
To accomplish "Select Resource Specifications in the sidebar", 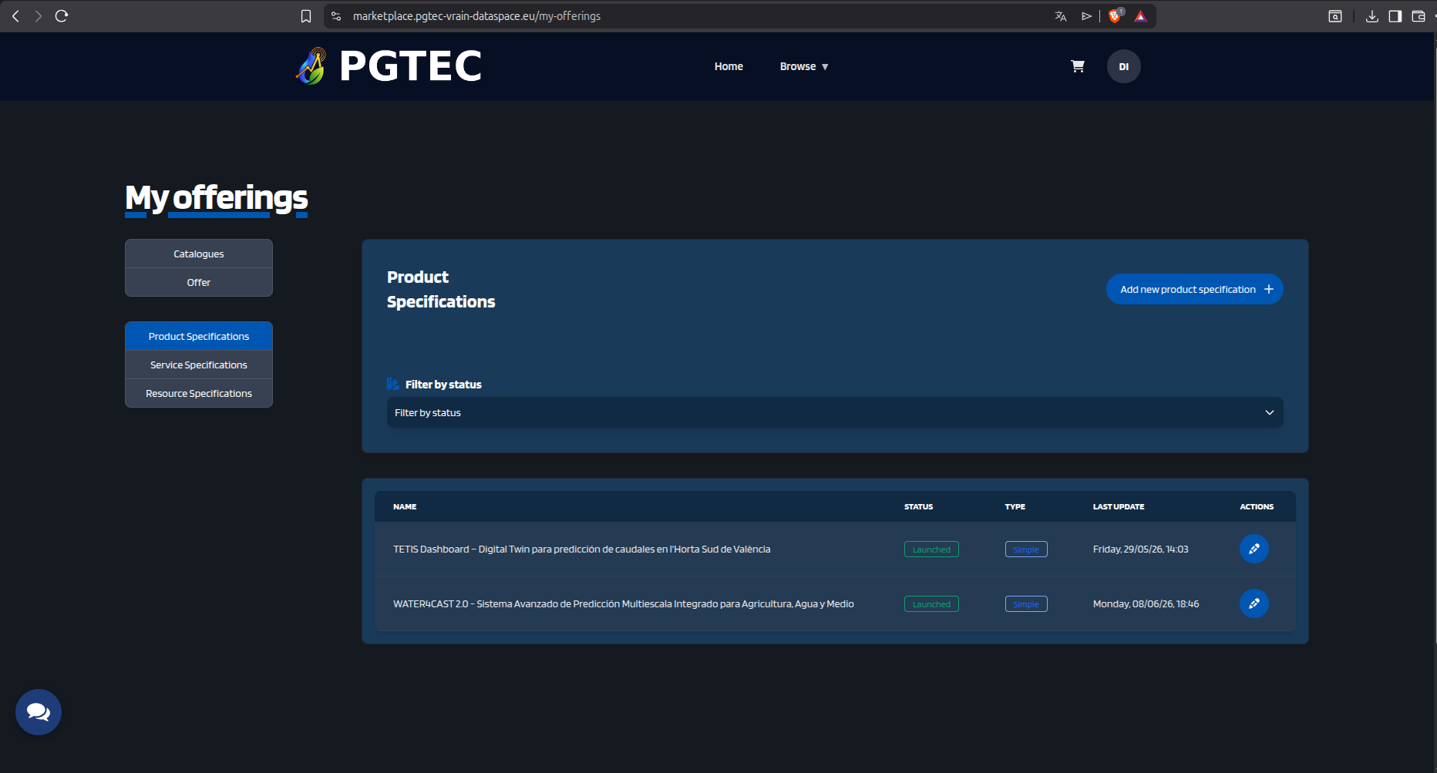I will (x=199, y=393).
